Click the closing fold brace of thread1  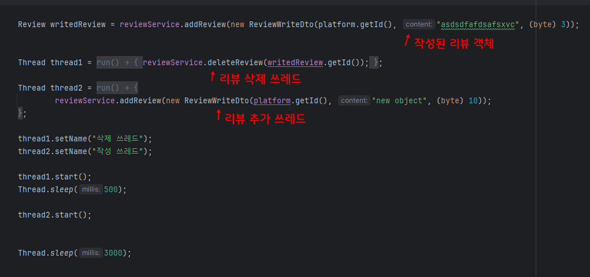coord(374,63)
